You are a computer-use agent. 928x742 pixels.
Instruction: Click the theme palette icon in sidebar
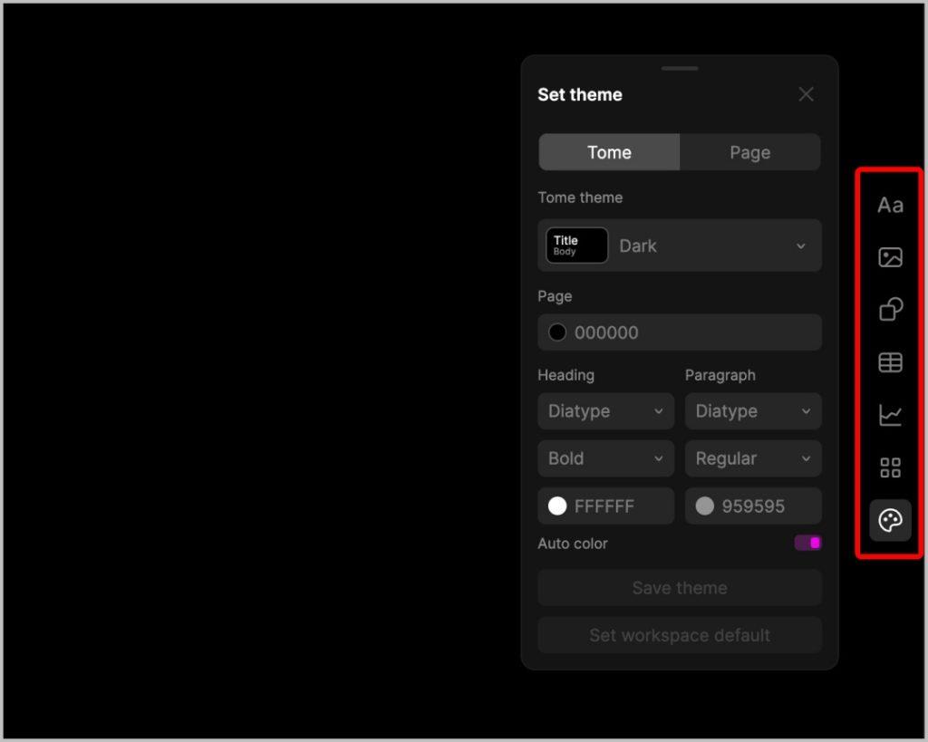(x=890, y=520)
